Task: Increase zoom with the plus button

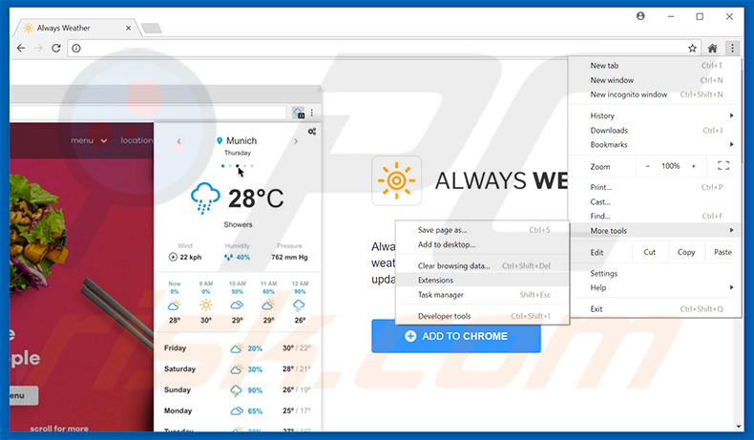Action: point(694,166)
